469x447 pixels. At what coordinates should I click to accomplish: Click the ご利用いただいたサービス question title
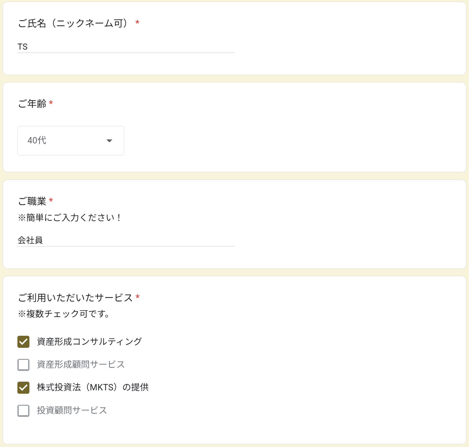click(75, 298)
